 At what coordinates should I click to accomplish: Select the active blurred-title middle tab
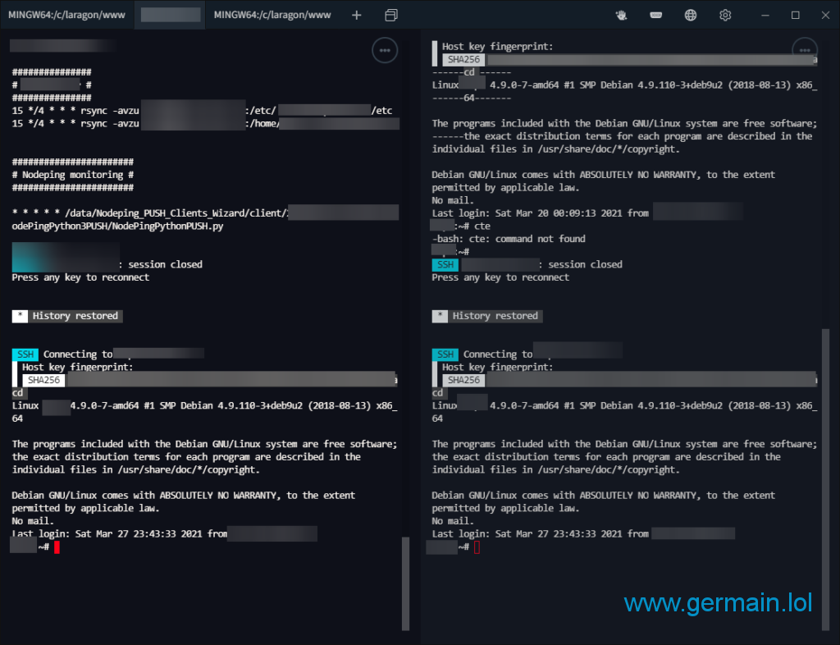(170, 15)
